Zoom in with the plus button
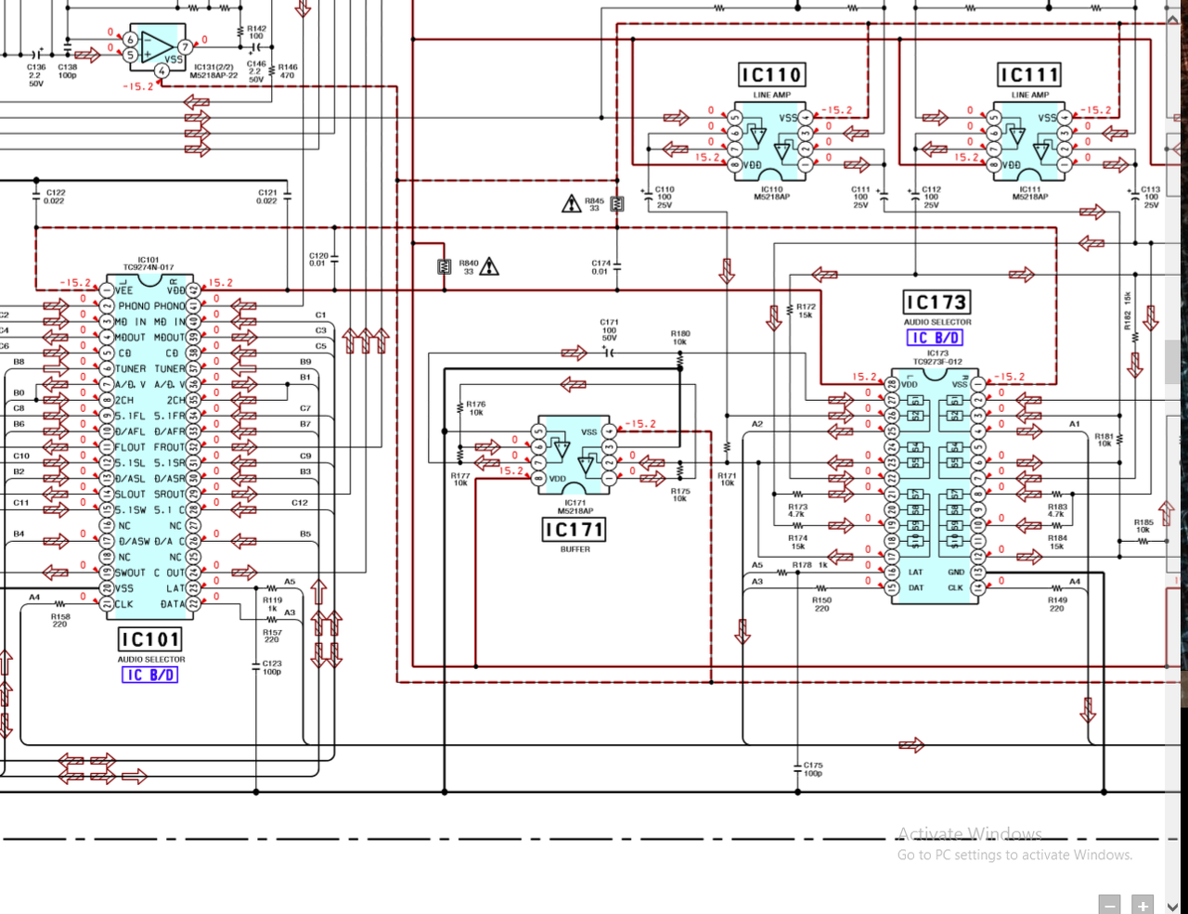The image size is (1188, 914). pos(1143,905)
